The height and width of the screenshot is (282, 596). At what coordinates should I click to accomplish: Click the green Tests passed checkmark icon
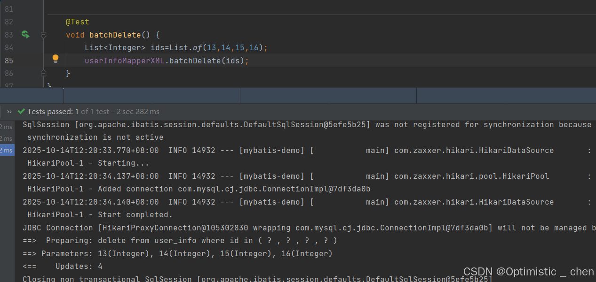tap(21, 112)
